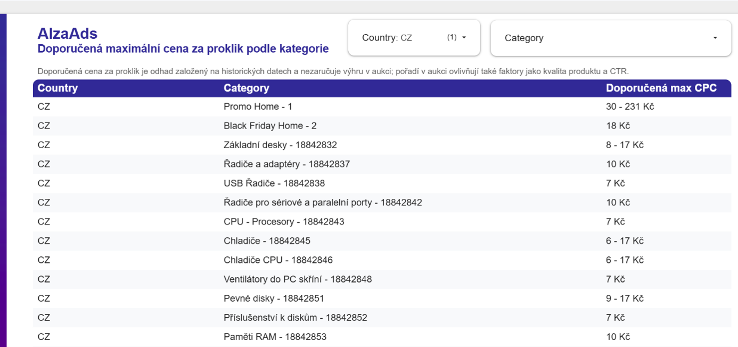Screen dimensions: 738x347
Task: Click the AlzaAds title
Action: (67, 34)
